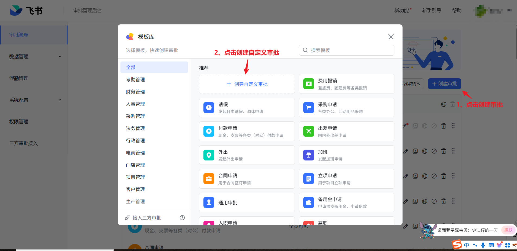
Task: Click the 审批管理后台 header title
Action: [88, 11]
